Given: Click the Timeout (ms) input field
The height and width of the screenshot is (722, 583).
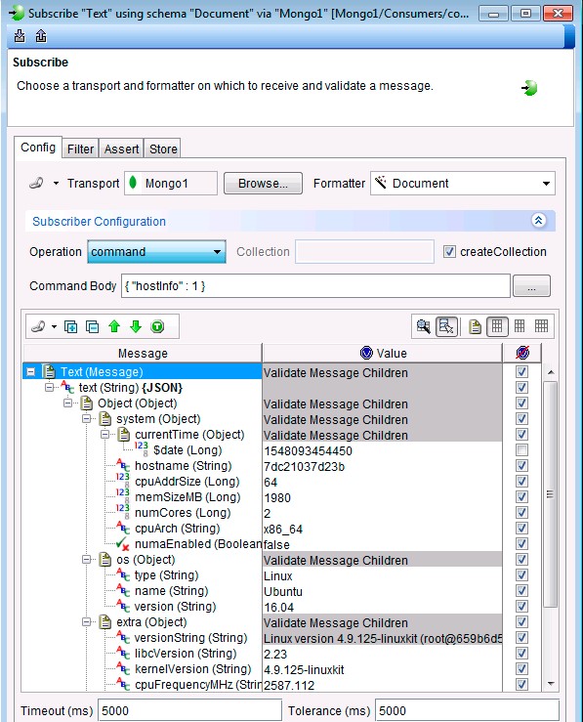Looking at the screenshot, I should point(190,711).
